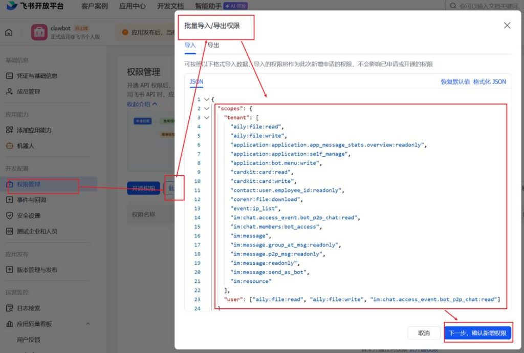
Task: Select 添加应用能力 in the sidebar
Action: pyautogui.click(x=34, y=130)
